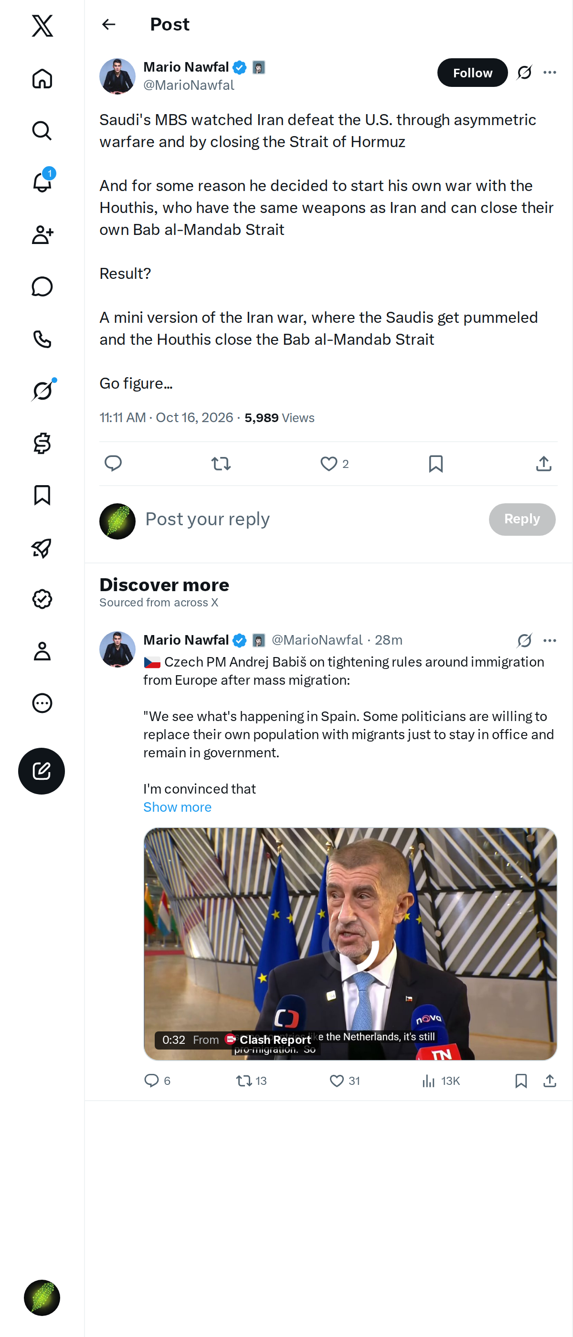The width and height of the screenshot is (573, 1337).
Task: Click Show more on the Babiš post
Action: click(178, 807)
